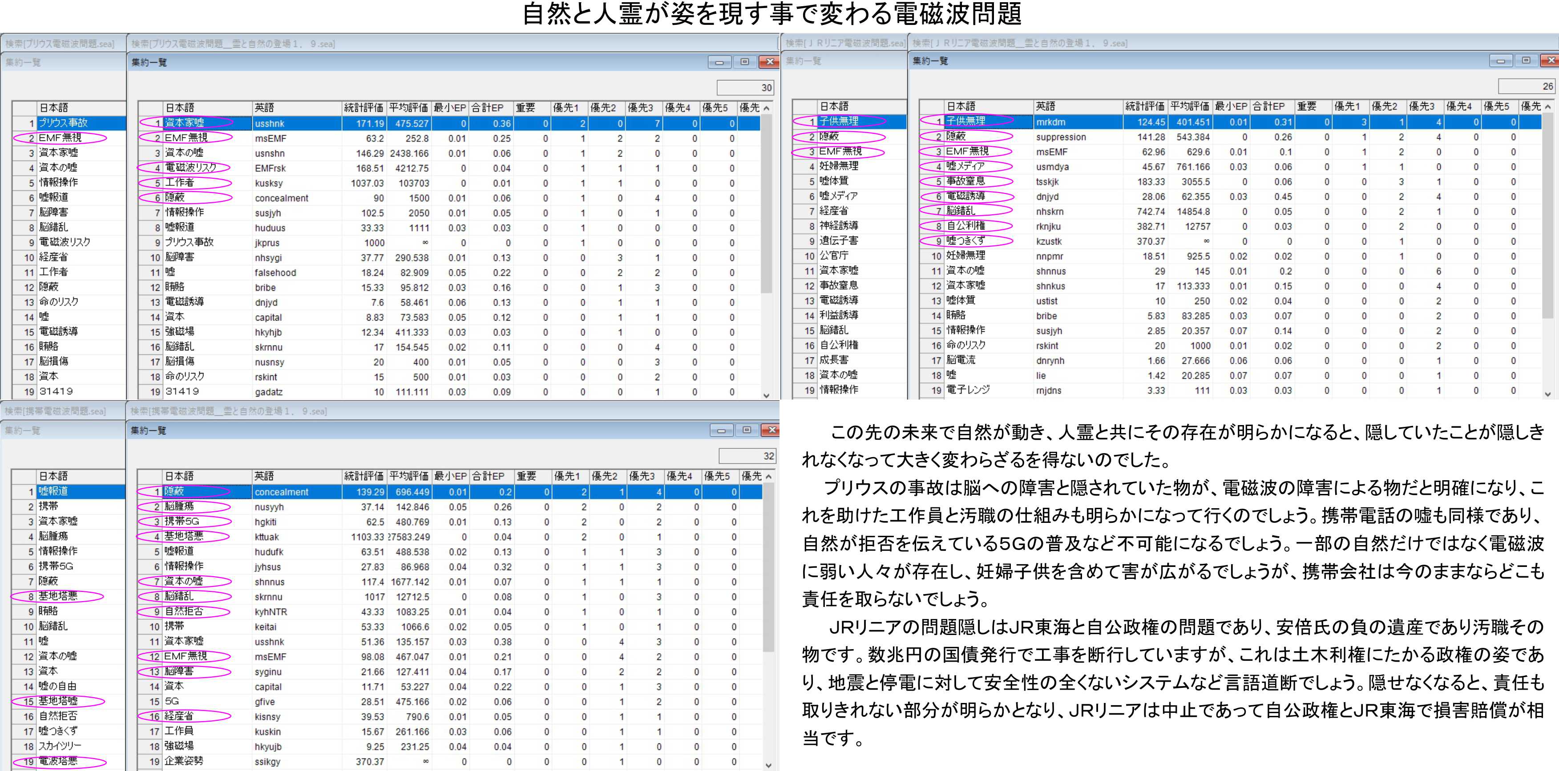This screenshot has width=1559, height=771.
Task: Click the count field showing 30
Action: pyautogui.click(x=746, y=88)
